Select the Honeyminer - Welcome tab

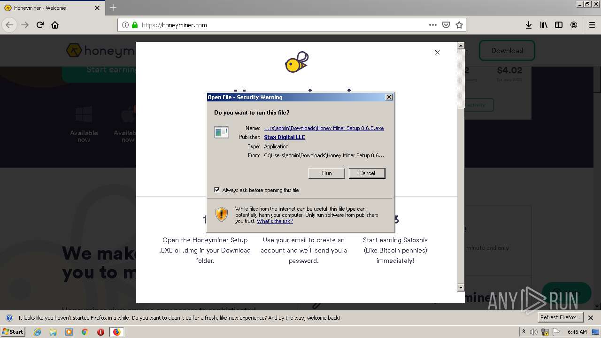point(53,8)
